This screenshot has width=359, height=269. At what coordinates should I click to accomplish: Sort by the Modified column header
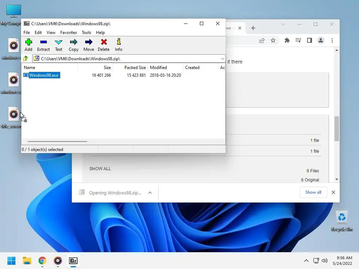[158, 68]
